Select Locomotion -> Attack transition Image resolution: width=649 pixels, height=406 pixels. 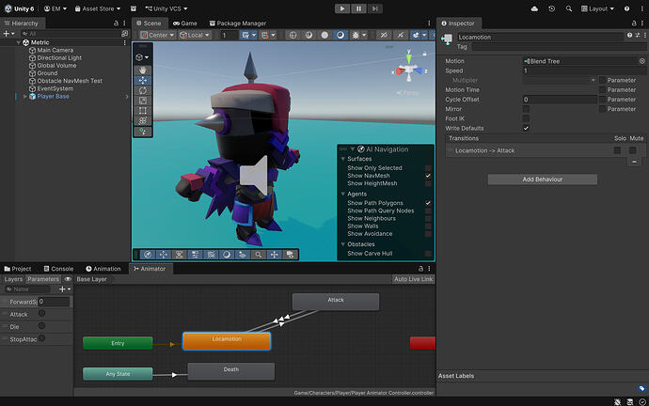pyautogui.click(x=546, y=150)
